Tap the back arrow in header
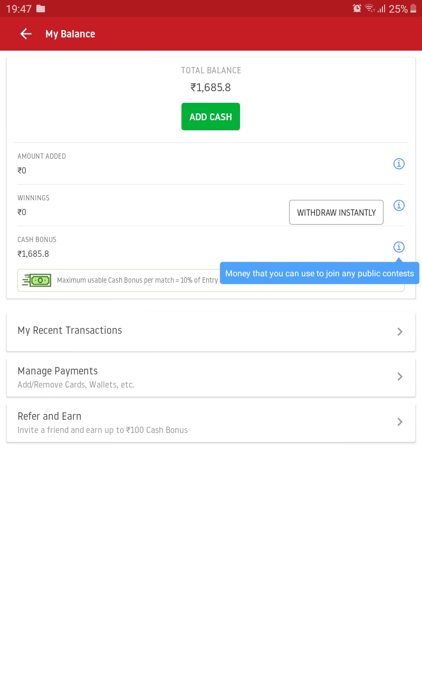Viewport: 422px width, 675px height. pos(26,34)
